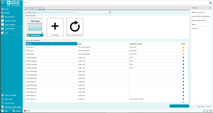Click verified ribbon in AD7380 Eval Board row

(183, 58)
